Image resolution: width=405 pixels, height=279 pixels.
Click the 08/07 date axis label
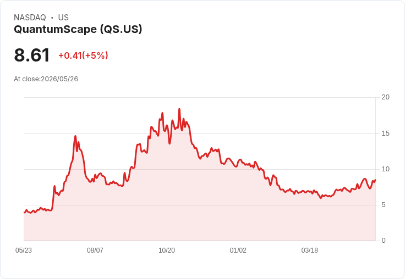coord(95,250)
